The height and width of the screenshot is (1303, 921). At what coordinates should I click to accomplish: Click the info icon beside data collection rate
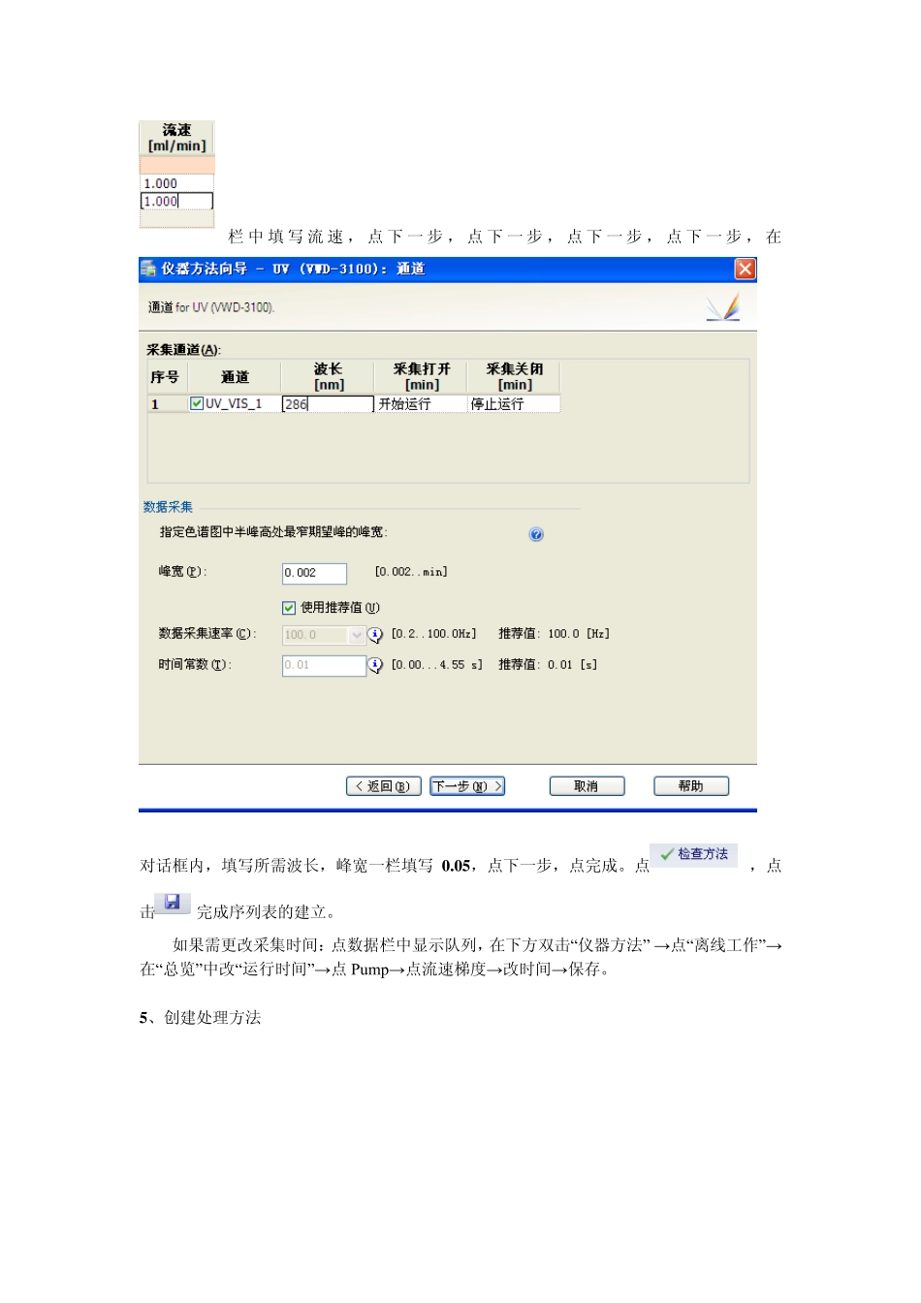click(375, 635)
